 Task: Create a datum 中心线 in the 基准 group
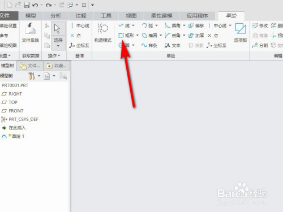tap(80, 25)
